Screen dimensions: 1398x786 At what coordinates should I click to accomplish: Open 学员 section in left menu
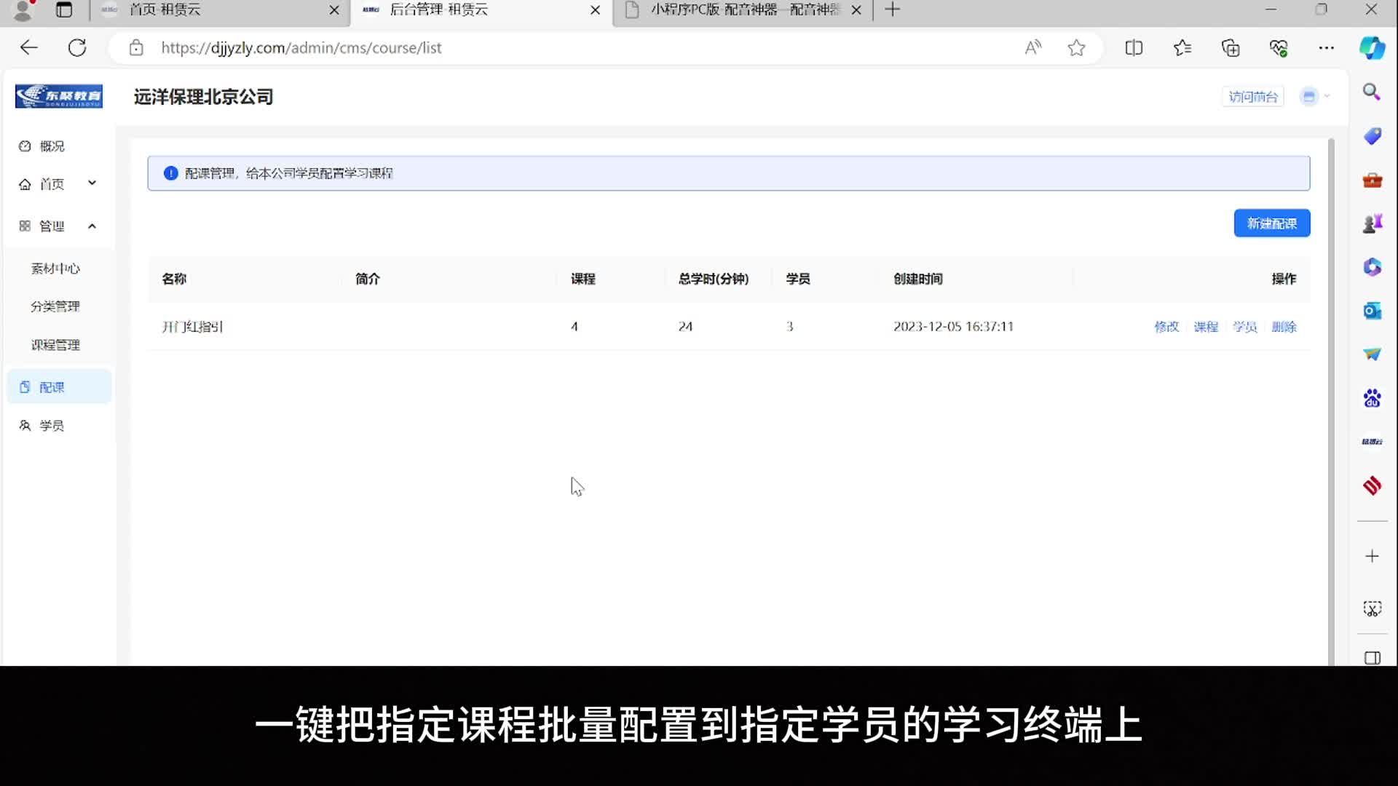51,426
